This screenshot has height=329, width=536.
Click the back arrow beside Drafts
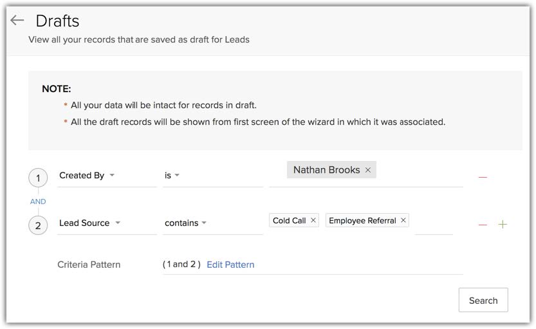point(17,21)
